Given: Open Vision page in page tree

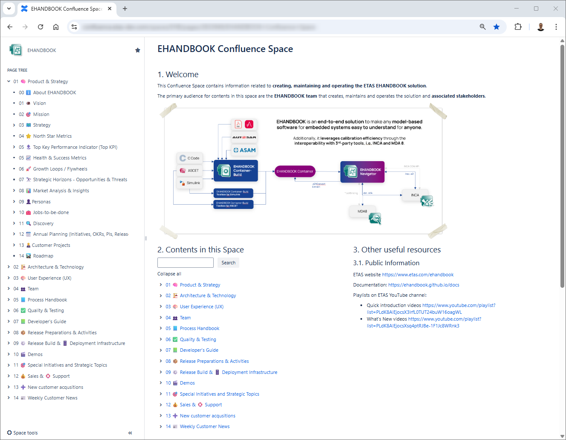Looking at the screenshot, I should pos(40,103).
